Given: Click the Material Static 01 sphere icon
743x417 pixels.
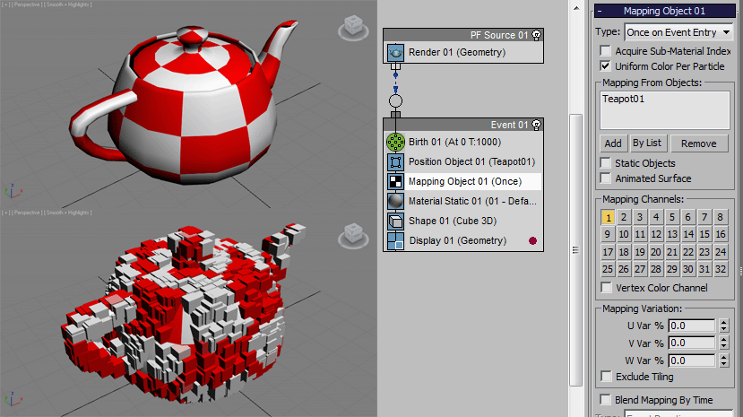Looking at the screenshot, I should tap(395, 201).
